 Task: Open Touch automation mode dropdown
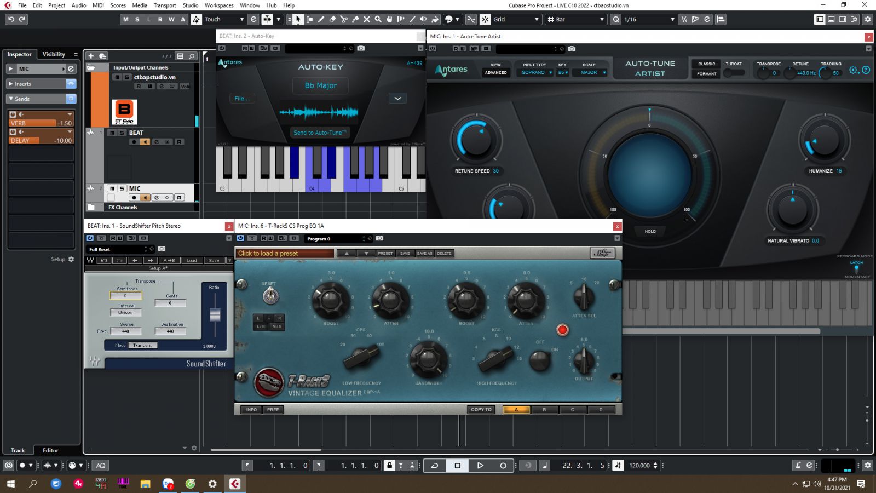coord(224,19)
